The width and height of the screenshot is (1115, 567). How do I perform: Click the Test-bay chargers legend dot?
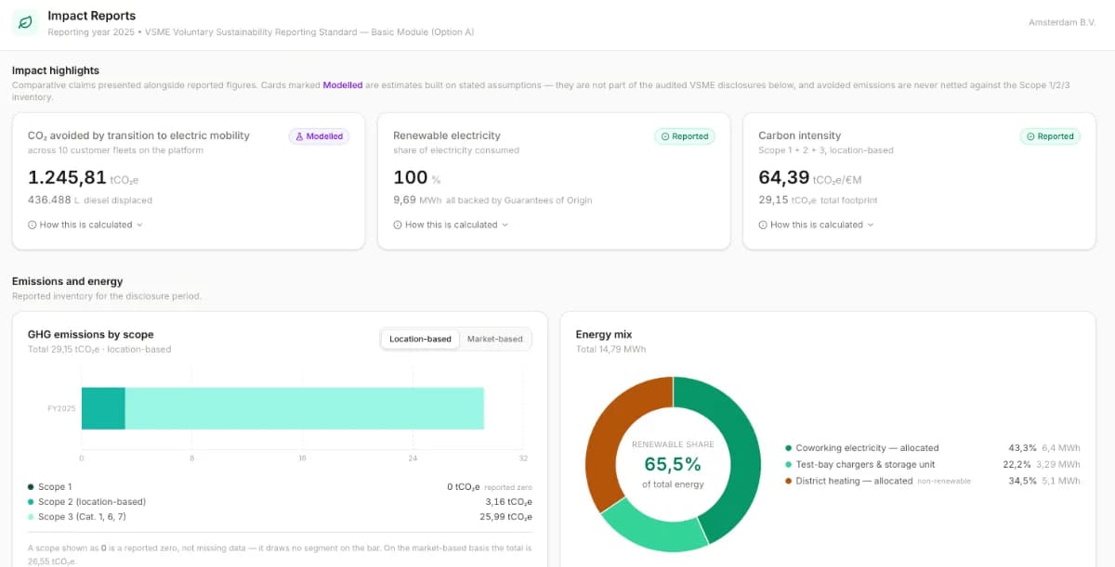(788, 464)
